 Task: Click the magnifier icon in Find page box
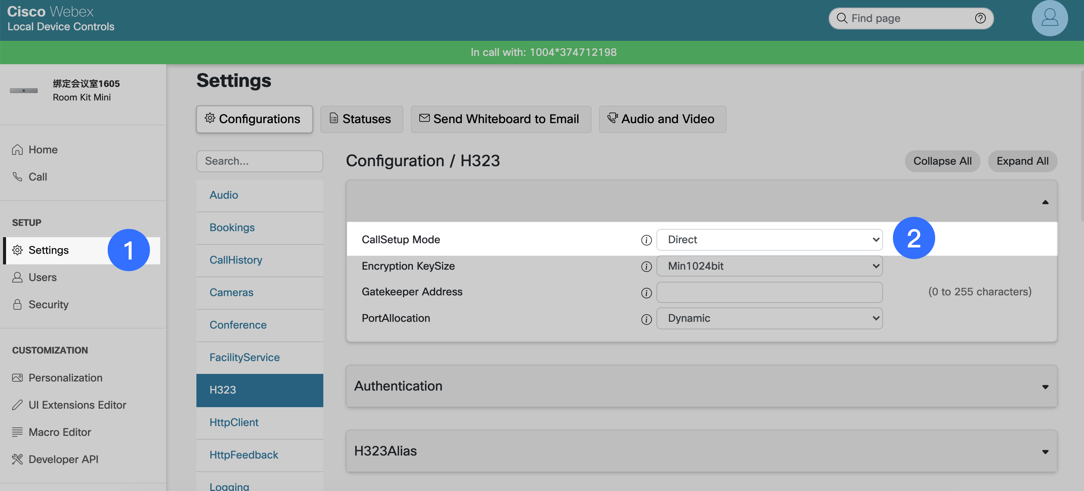click(842, 18)
